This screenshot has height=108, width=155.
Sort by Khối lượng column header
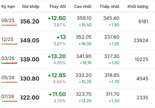pyautogui.click(x=138, y=7)
